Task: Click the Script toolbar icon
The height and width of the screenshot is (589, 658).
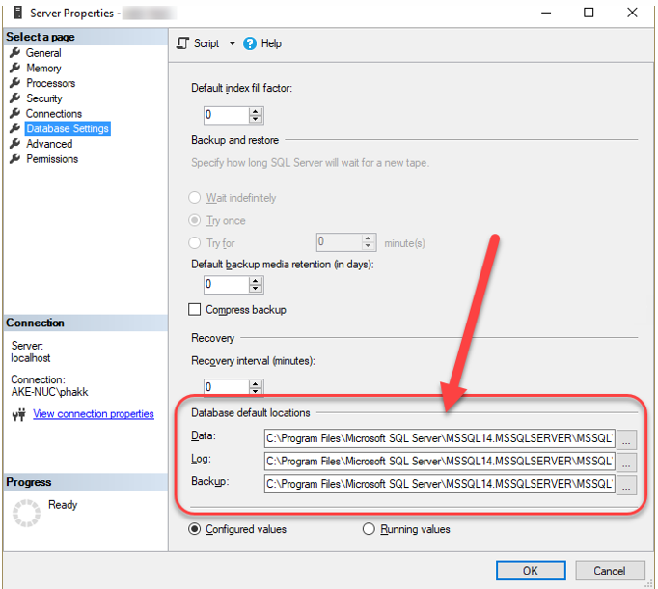Action: coord(183,43)
